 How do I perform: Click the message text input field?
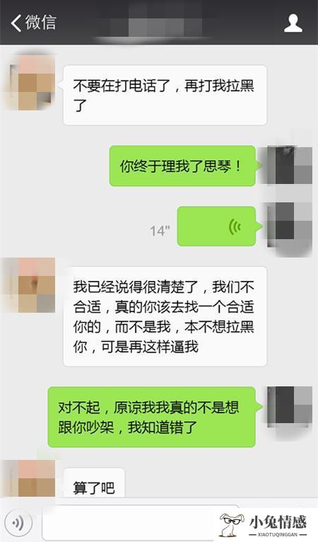[131, 522]
